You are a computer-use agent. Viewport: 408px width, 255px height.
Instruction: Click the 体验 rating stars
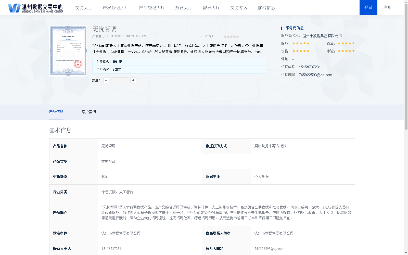(x=346, y=51)
